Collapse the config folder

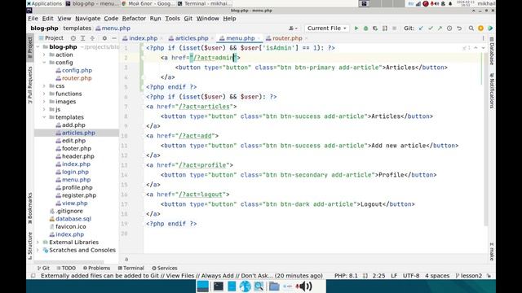tap(44, 63)
